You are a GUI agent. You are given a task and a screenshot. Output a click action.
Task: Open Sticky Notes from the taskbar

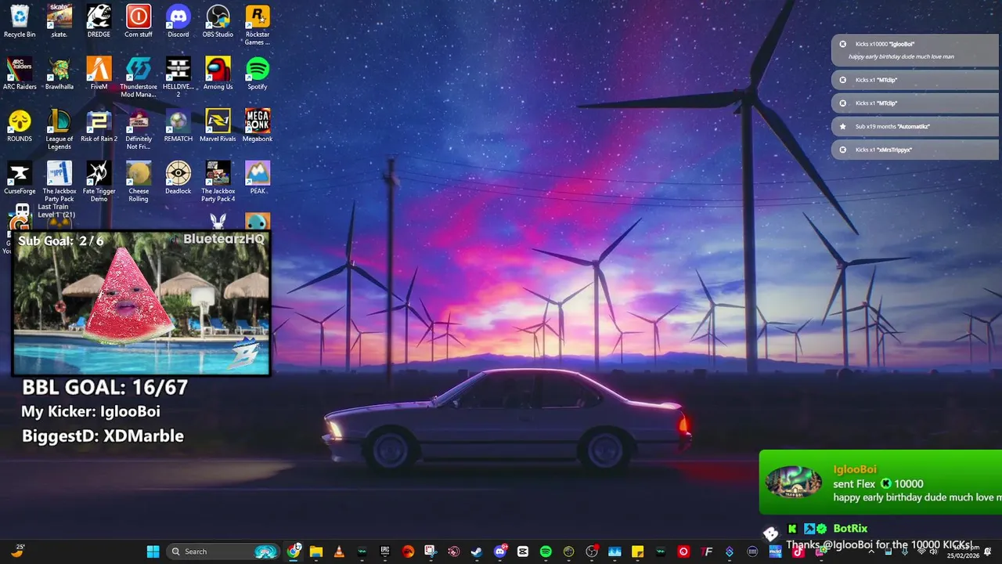(x=637, y=551)
